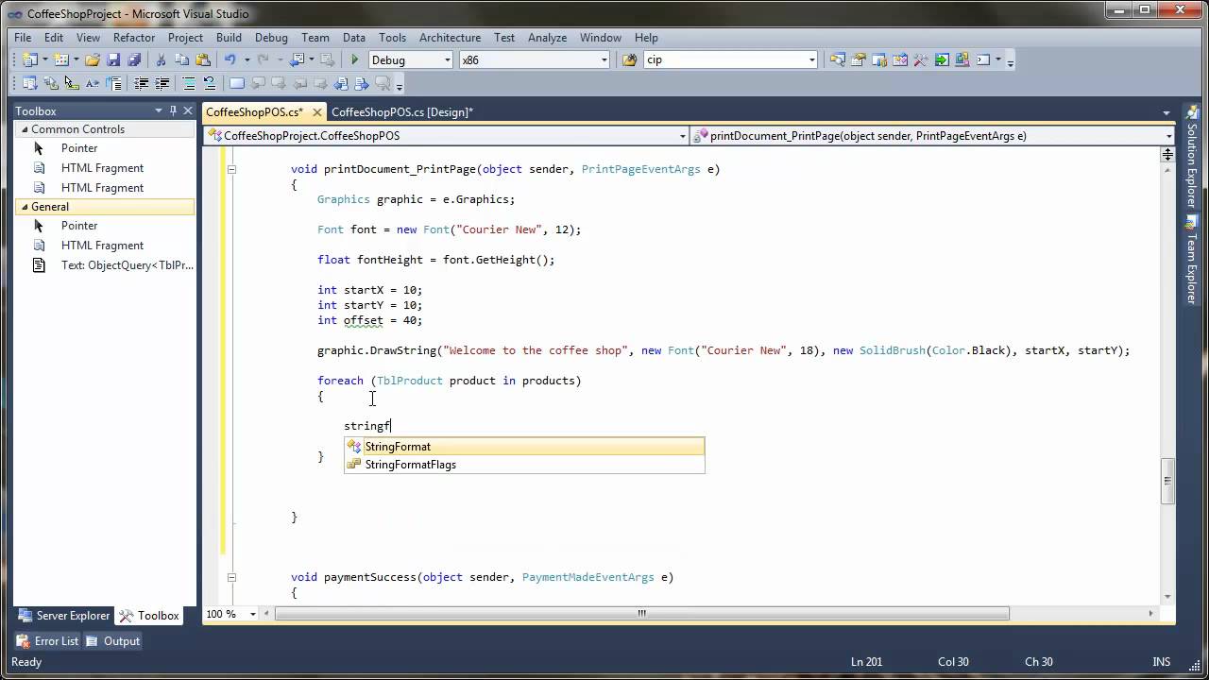Click the Start Debugging green play icon
The image size is (1209, 680).
click(x=355, y=59)
